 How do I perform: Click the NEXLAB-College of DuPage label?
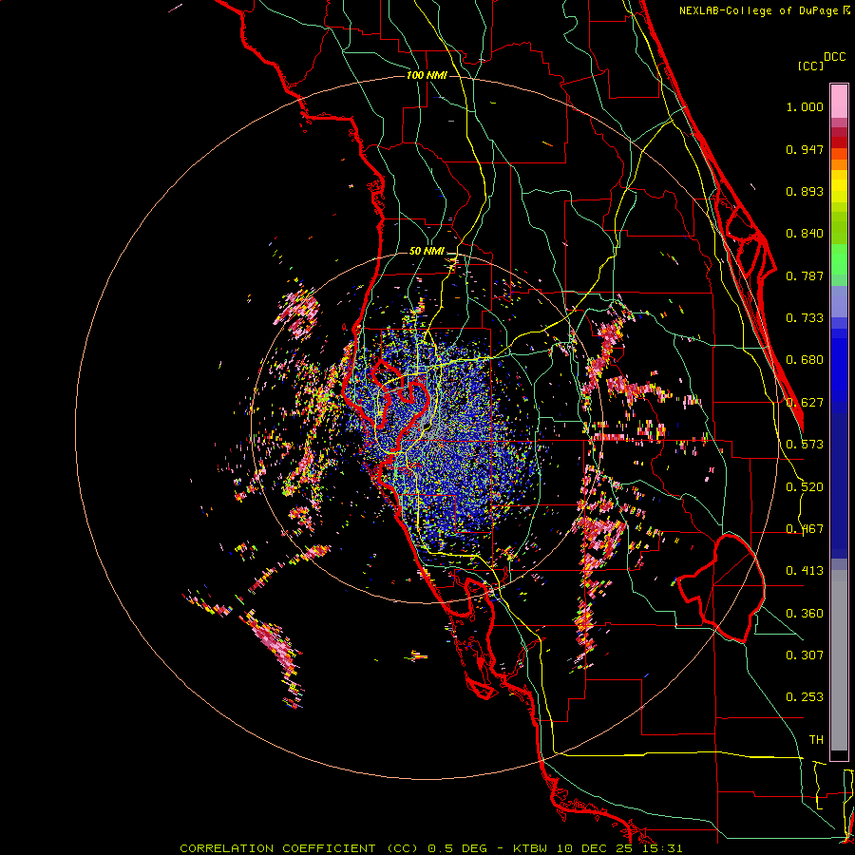758,10
